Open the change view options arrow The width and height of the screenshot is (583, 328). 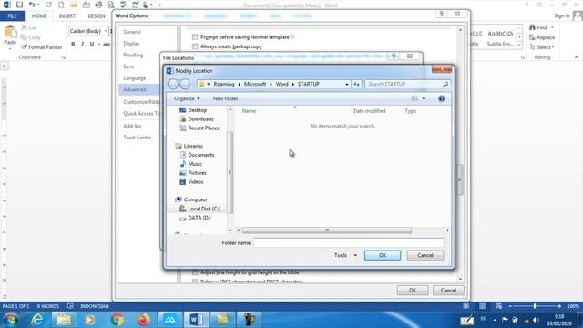click(x=424, y=98)
